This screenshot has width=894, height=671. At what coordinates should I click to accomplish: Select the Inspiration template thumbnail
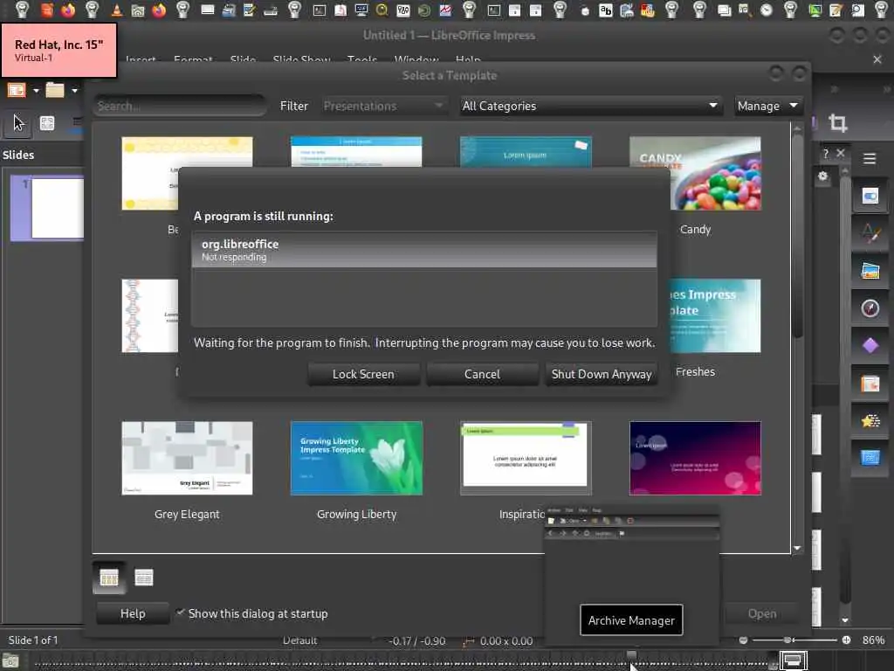click(525, 458)
